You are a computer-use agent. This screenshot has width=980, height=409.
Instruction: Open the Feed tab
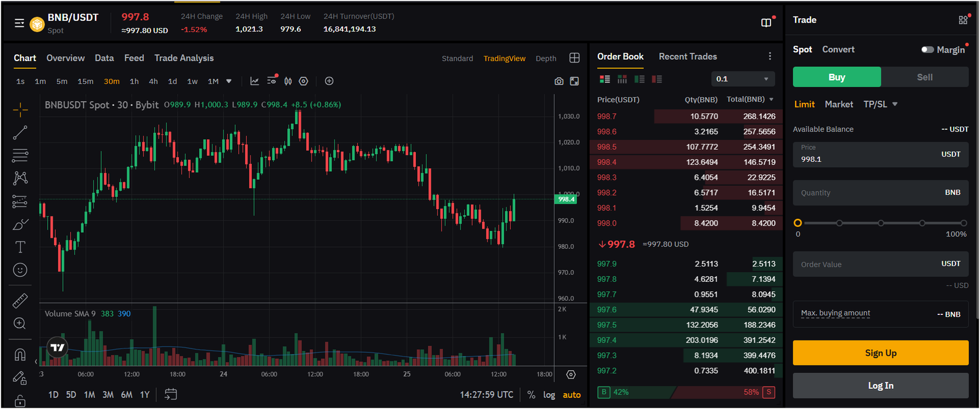134,58
